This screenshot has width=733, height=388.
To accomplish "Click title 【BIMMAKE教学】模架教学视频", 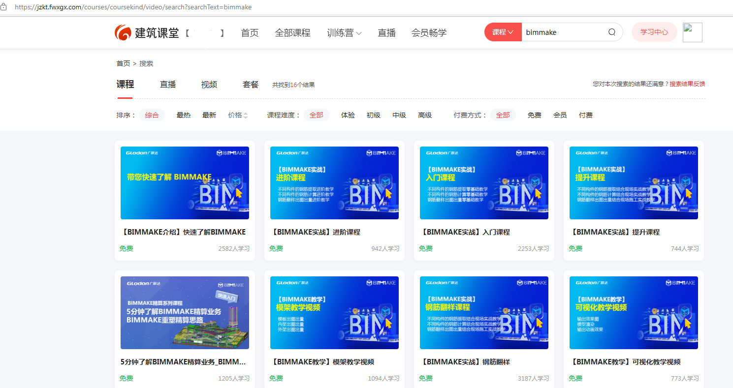I will tap(322, 362).
